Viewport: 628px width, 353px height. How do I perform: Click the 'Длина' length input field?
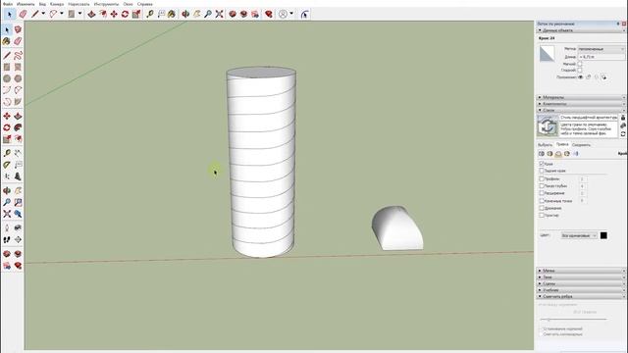pos(602,57)
